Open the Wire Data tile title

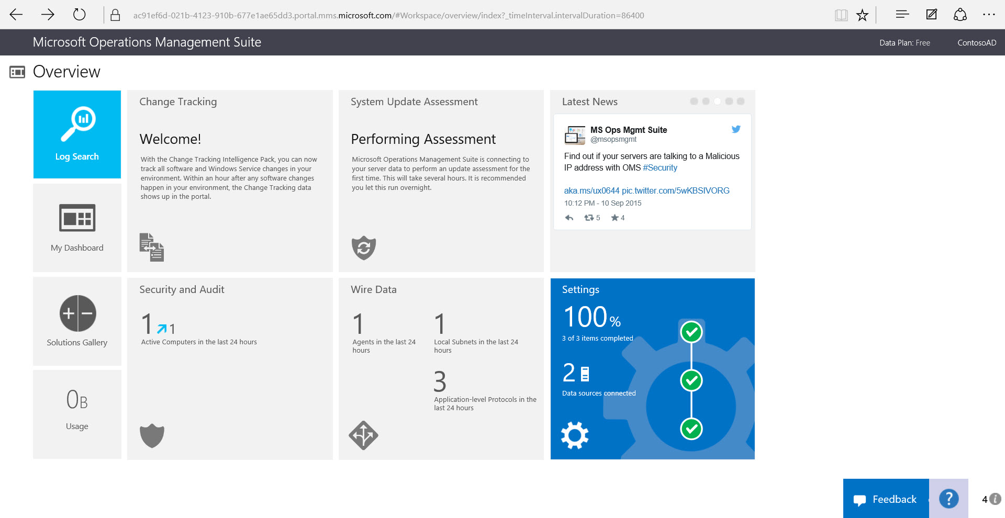pos(374,289)
